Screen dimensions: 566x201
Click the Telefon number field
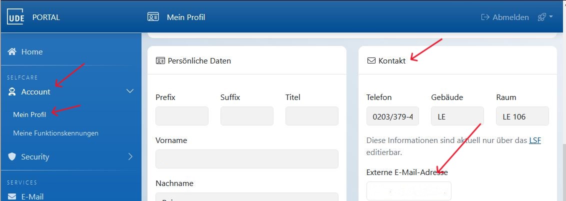pyautogui.click(x=392, y=116)
